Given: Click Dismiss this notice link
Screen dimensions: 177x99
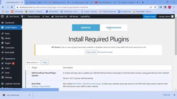Looking at the screenshot, I should click(105, 52).
